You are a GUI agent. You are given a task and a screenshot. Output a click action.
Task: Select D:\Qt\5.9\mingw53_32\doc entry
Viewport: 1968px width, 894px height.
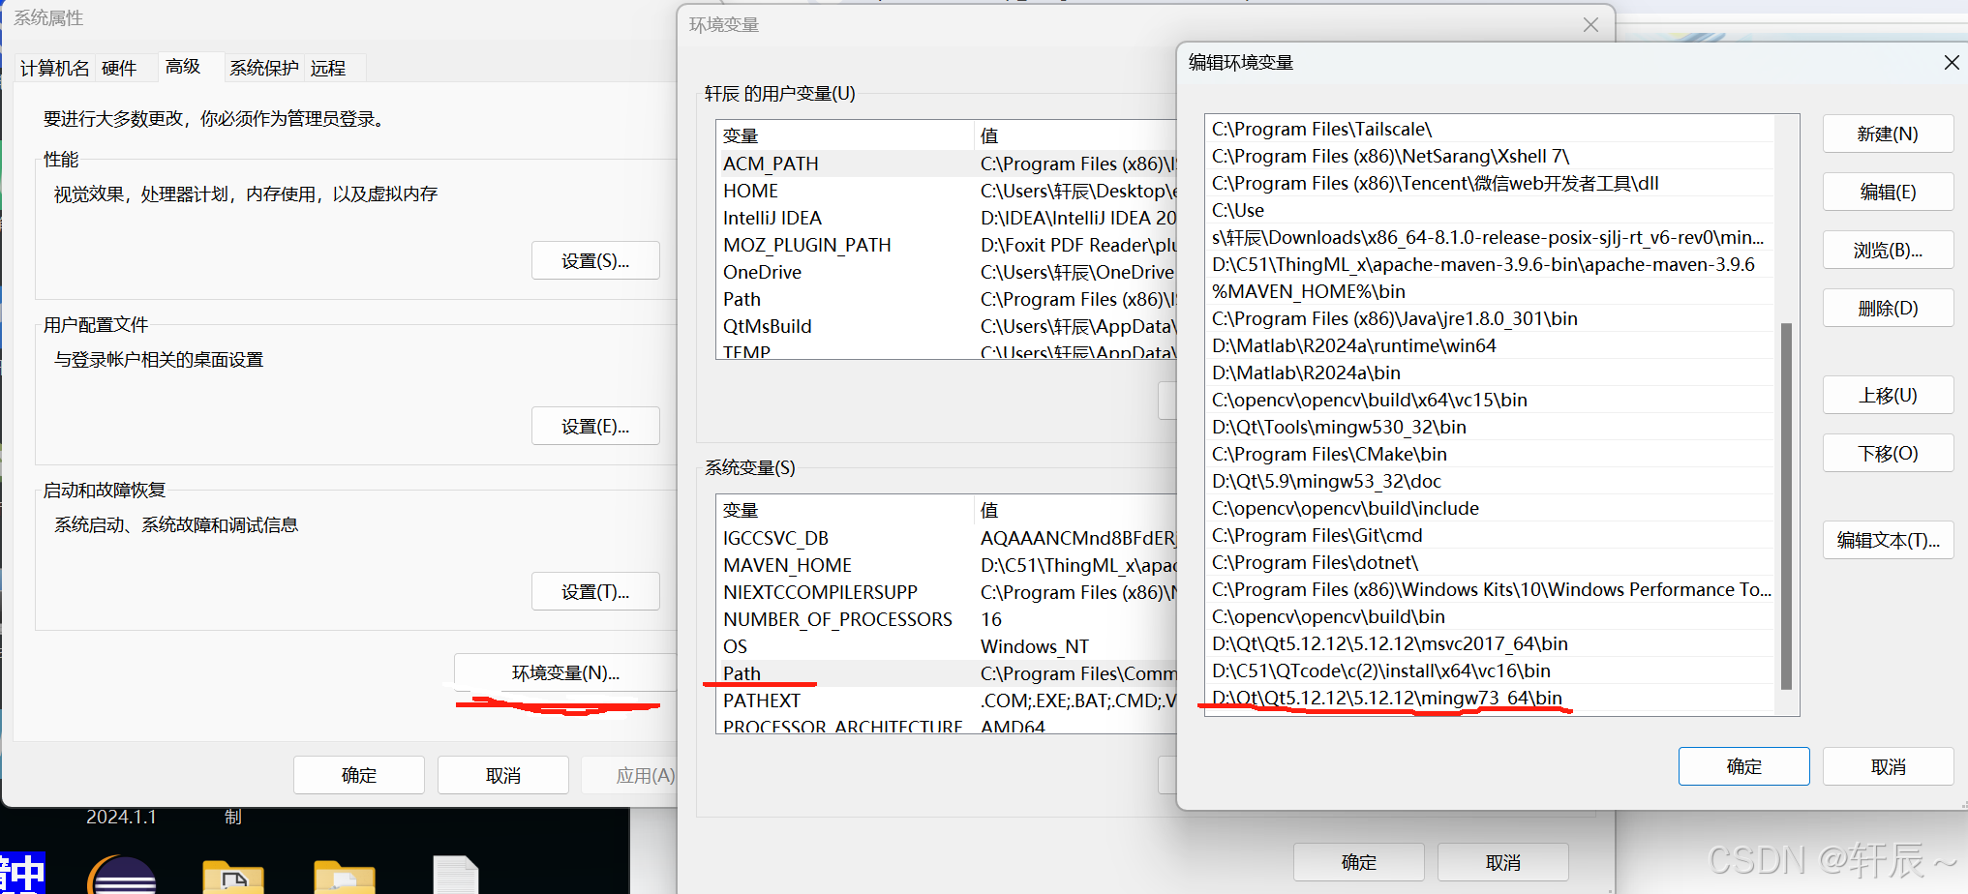[x=1490, y=481]
